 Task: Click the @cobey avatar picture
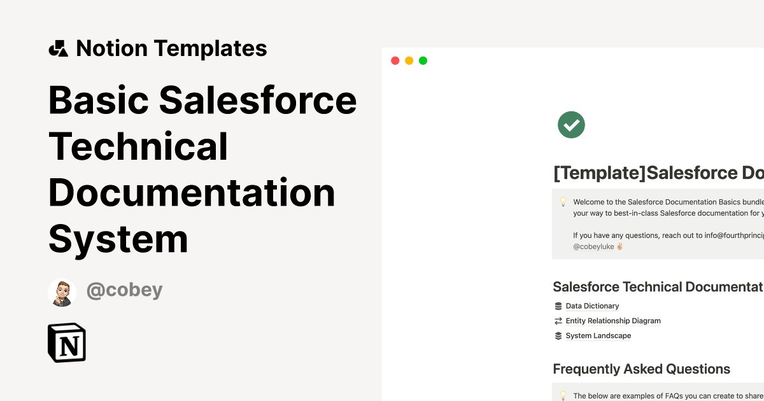[x=62, y=292]
